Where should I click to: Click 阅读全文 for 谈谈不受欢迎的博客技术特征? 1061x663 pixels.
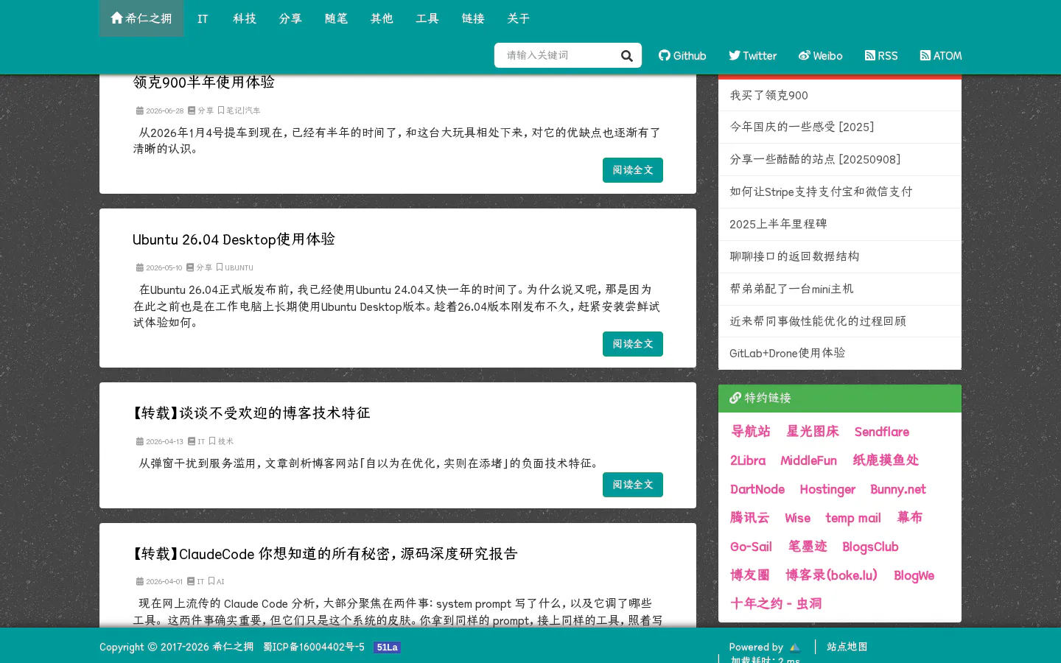click(633, 485)
